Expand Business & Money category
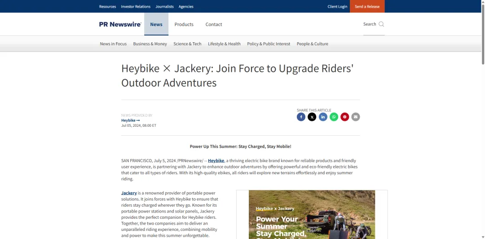Viewport: 485px width, 239px height. point(150,44)
